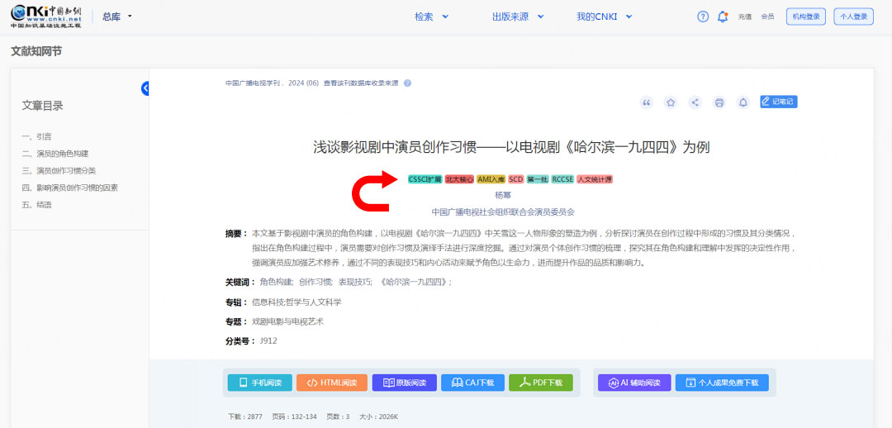Click the share icon
The height and width of the screenshot is (428, 892).
[695, 102]
